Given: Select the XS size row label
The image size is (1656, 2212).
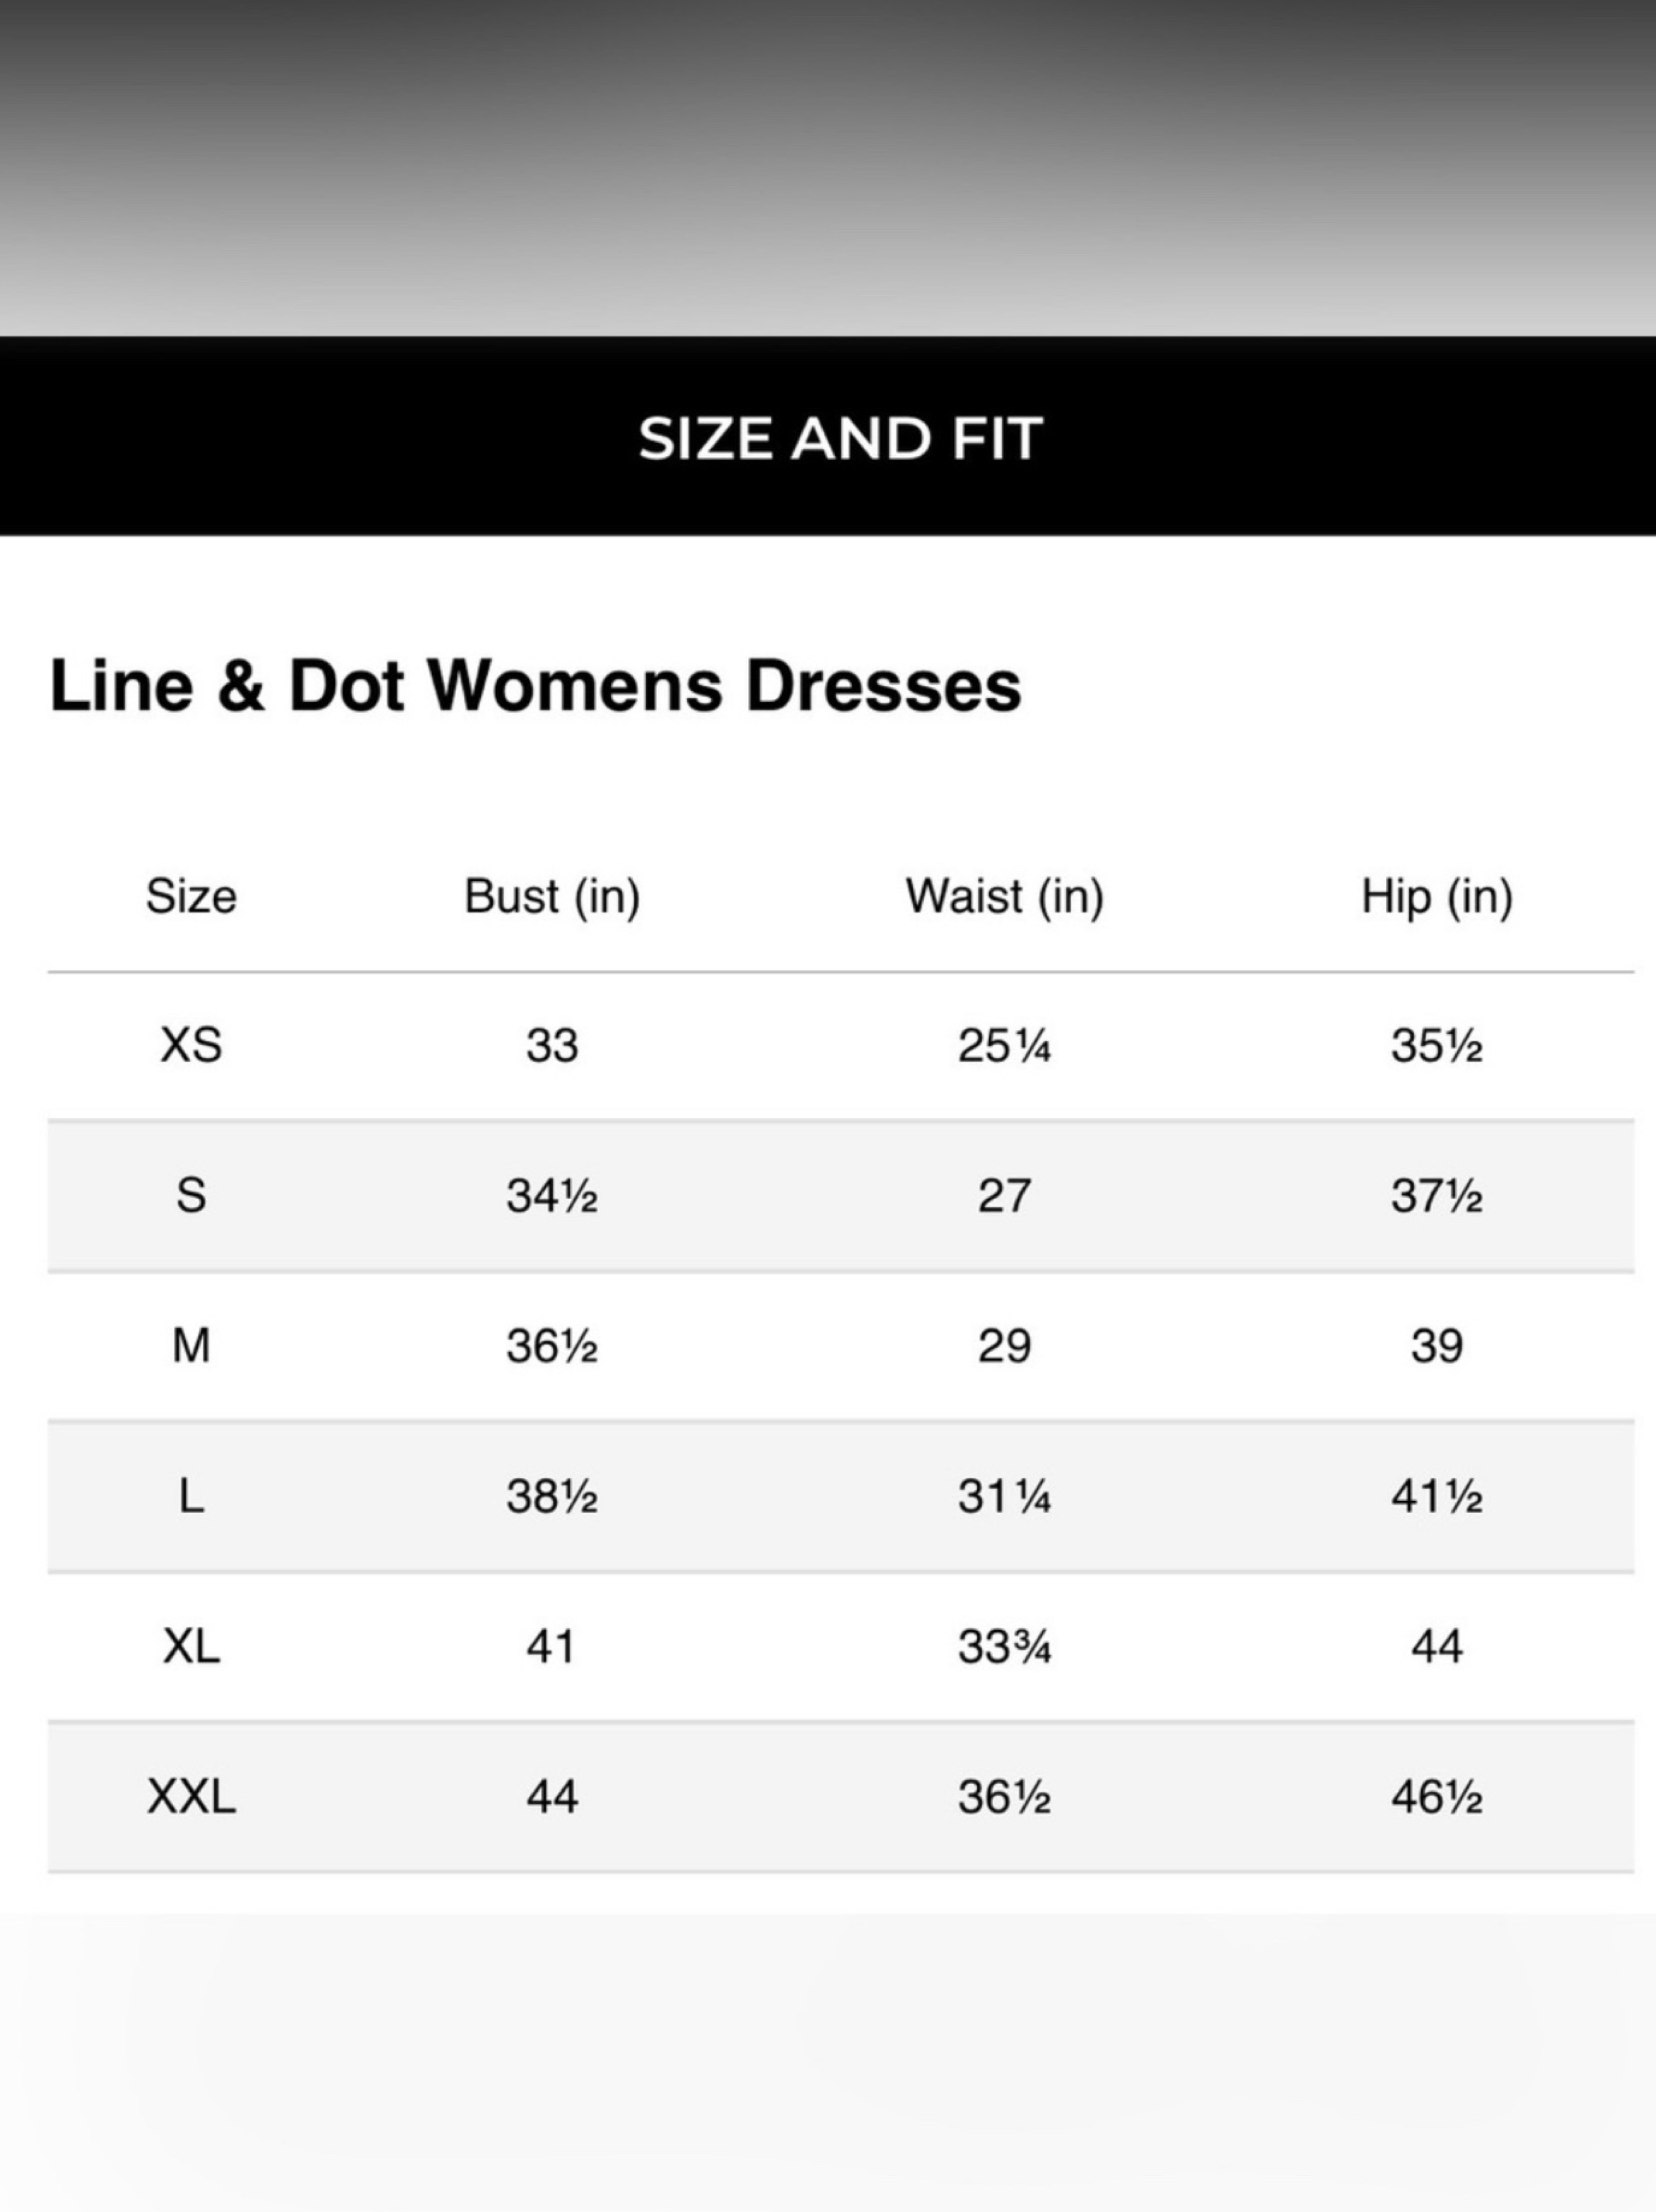Looking at the screenshot, I should 191,1046.
